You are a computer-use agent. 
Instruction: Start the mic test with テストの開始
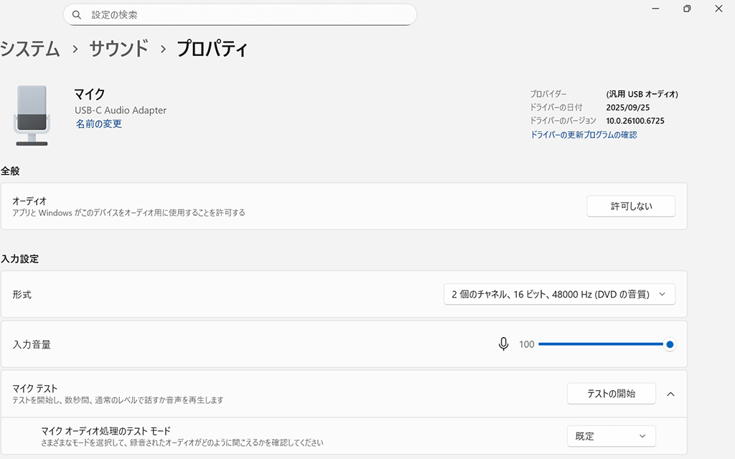[611, 394]
